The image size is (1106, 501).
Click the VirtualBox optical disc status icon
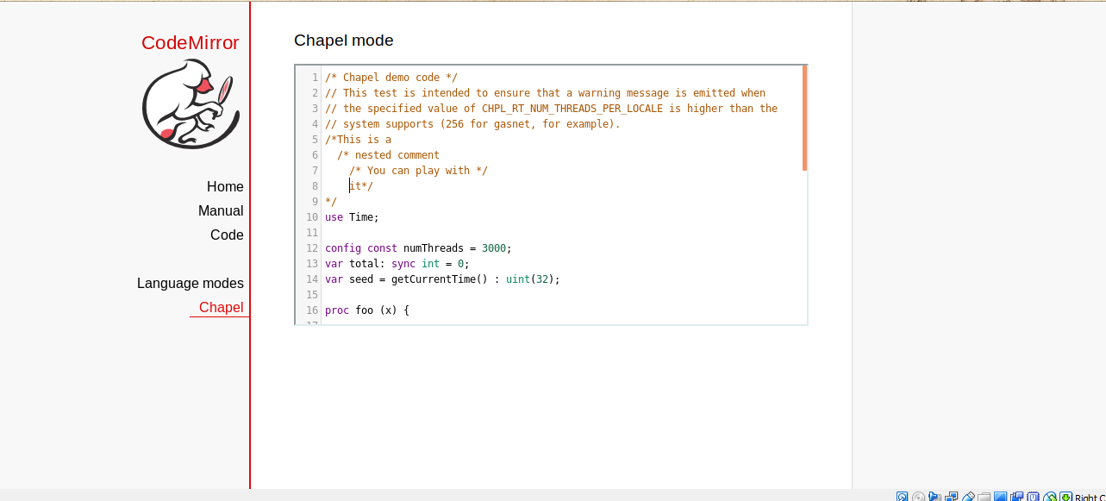(918, 498)
